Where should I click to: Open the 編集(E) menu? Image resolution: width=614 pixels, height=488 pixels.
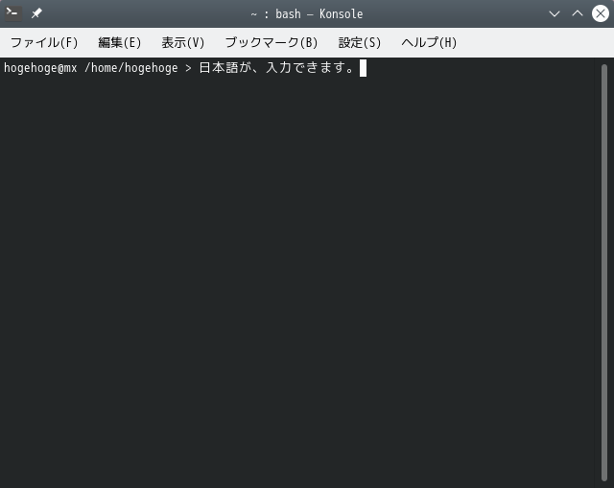(119, 42)
